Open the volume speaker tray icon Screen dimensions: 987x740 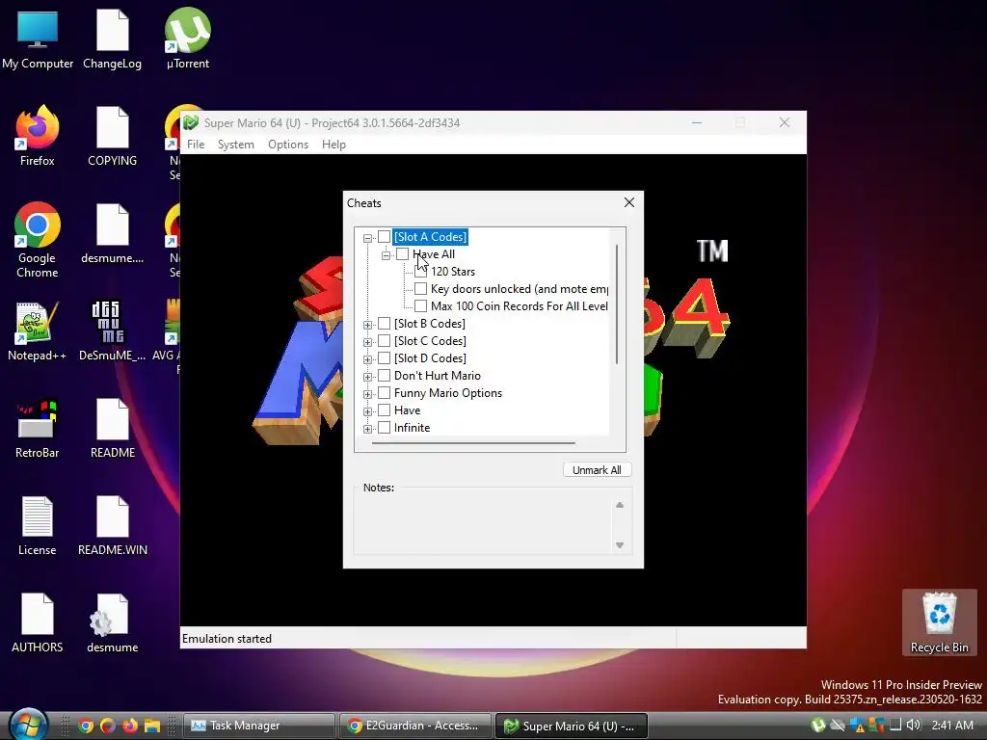(914, 725)
